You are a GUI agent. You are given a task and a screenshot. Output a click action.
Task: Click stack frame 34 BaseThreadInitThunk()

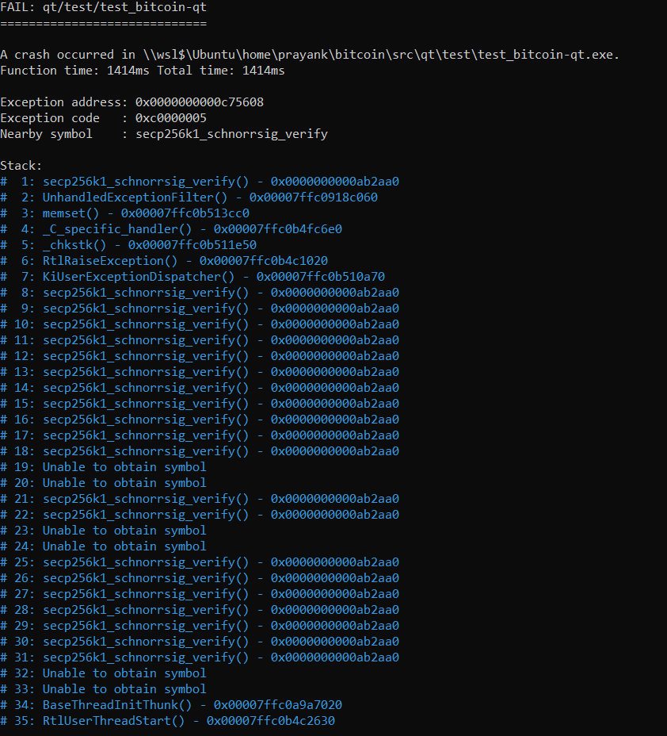pos(171,706)
